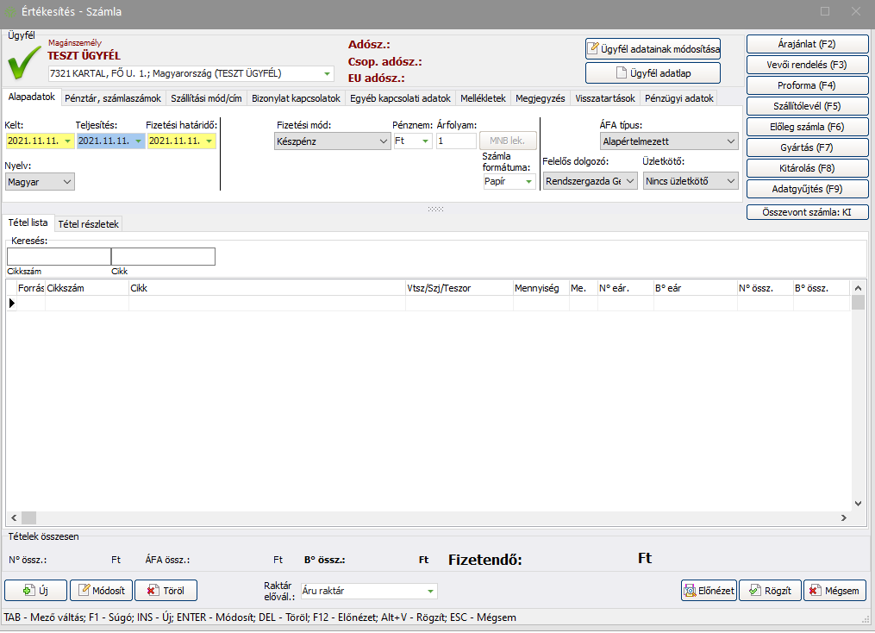
Task: Open the Mellékletek tab
Action: click(484, 98)
